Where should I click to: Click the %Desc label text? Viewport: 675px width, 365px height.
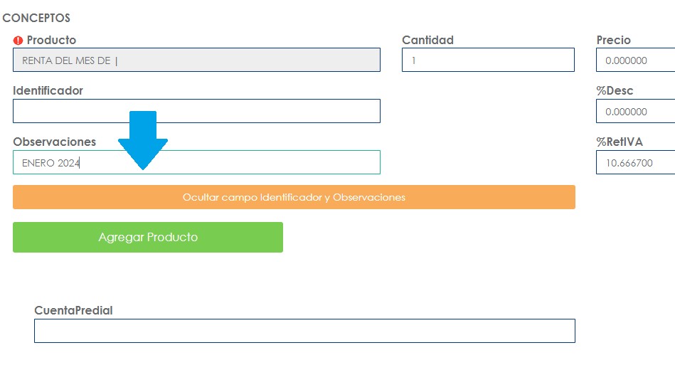(615, 91)
